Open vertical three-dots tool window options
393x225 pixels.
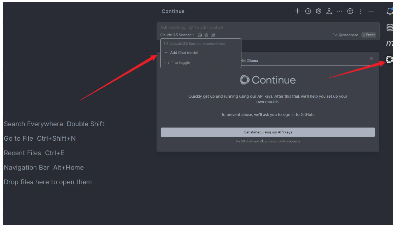click(x=361, y=11)
